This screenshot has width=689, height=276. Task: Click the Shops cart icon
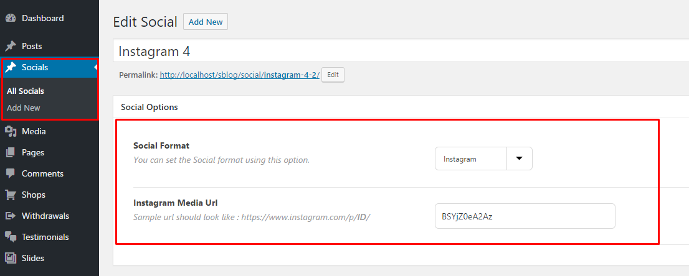pyautogui.click(x=11, y=195)
